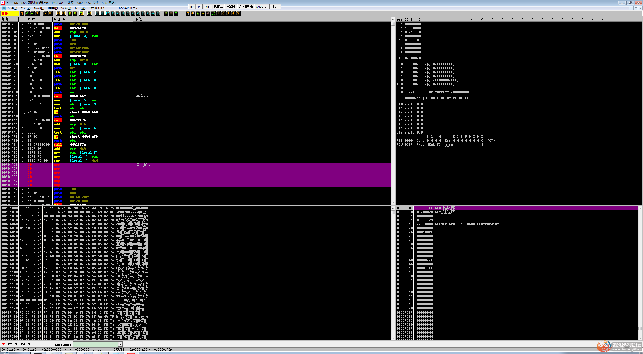Open the 插件(P) plugins menu

[x=52, y=8]
